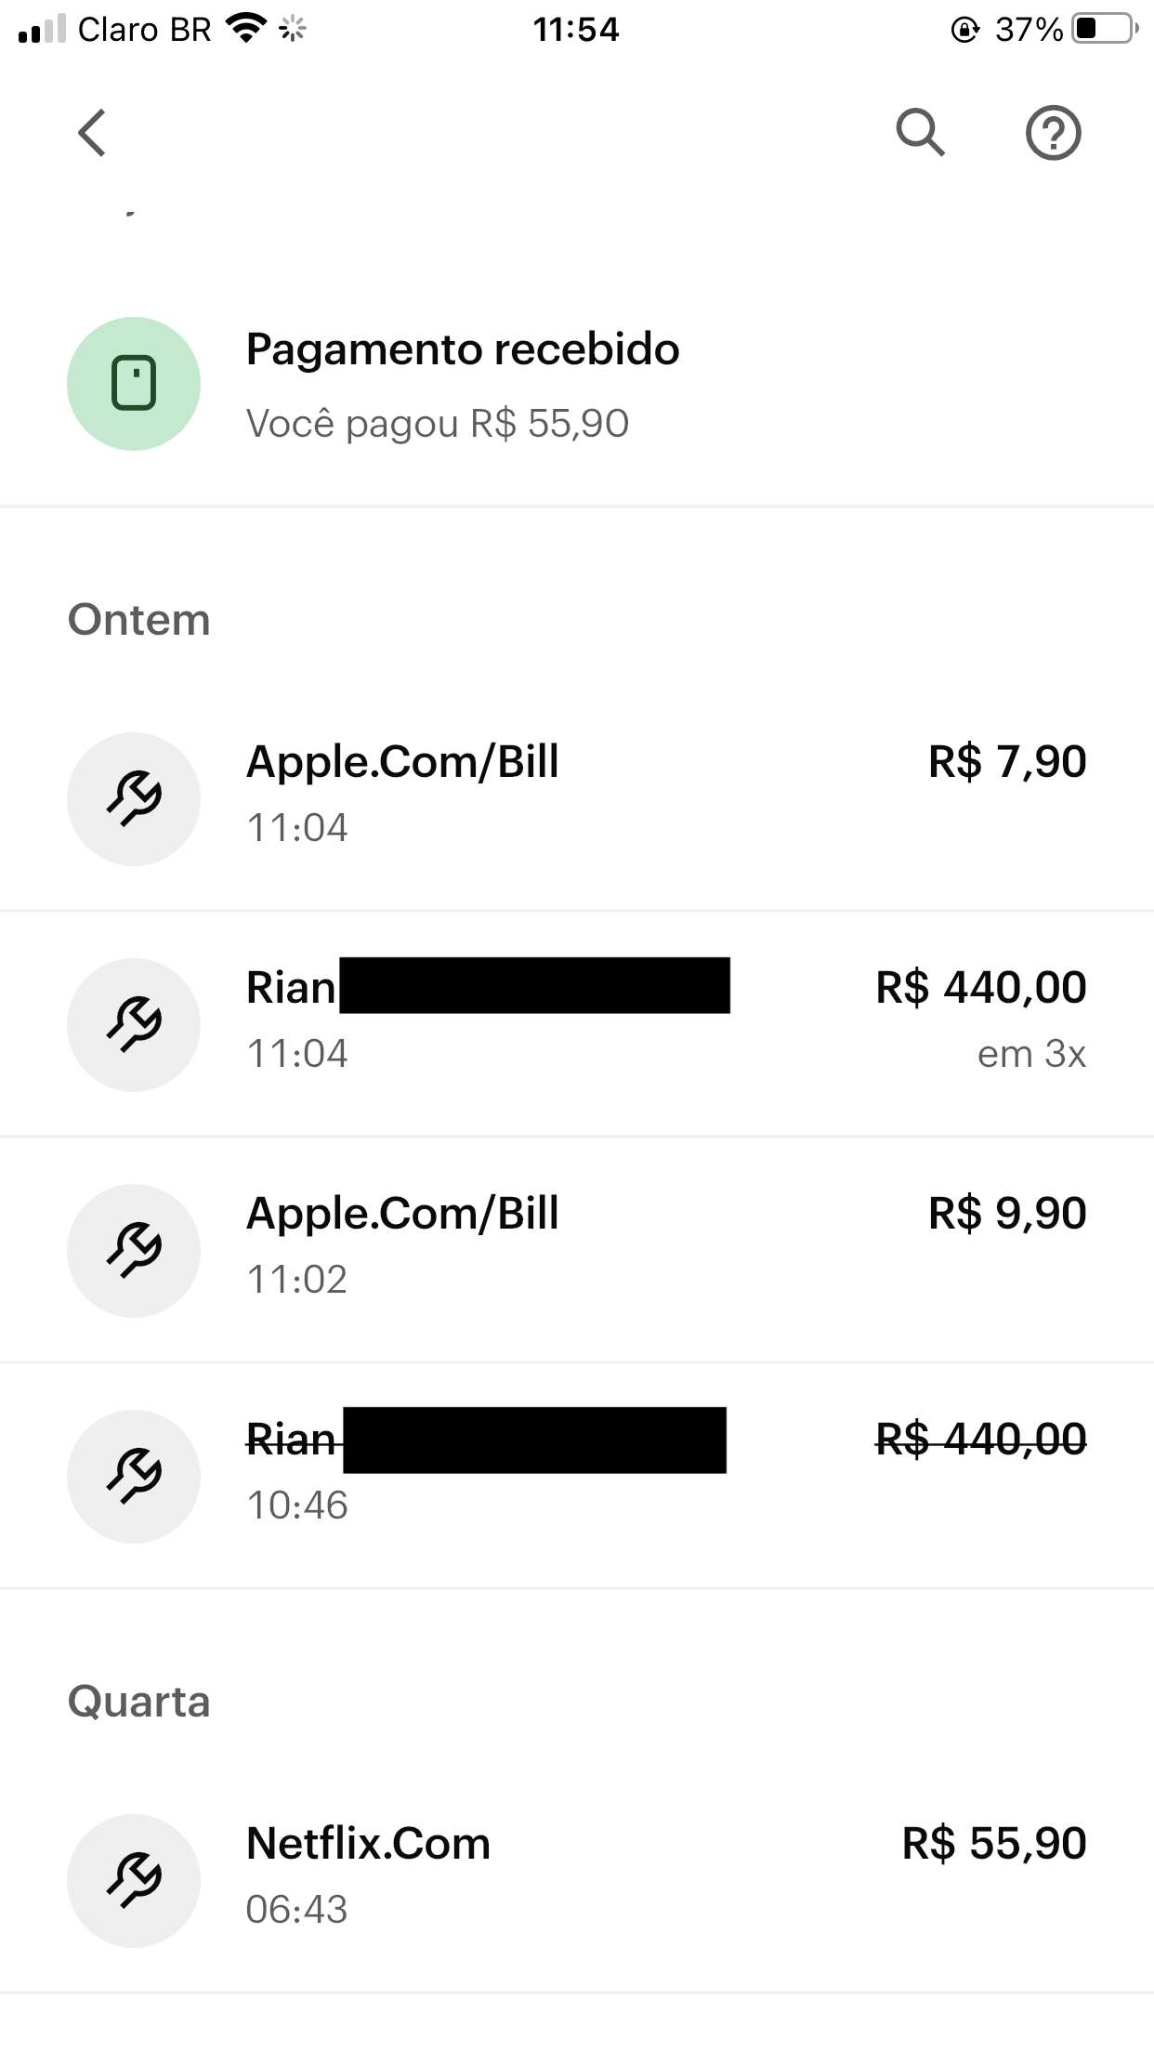Tap the R$ 55,90 Netflix amount
The width and height of the screenshot is (1154, 2052).
tap(993, 1845)
